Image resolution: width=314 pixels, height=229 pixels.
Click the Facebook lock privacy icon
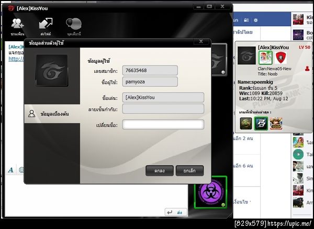pyautogui.click(x=246, y=20)
